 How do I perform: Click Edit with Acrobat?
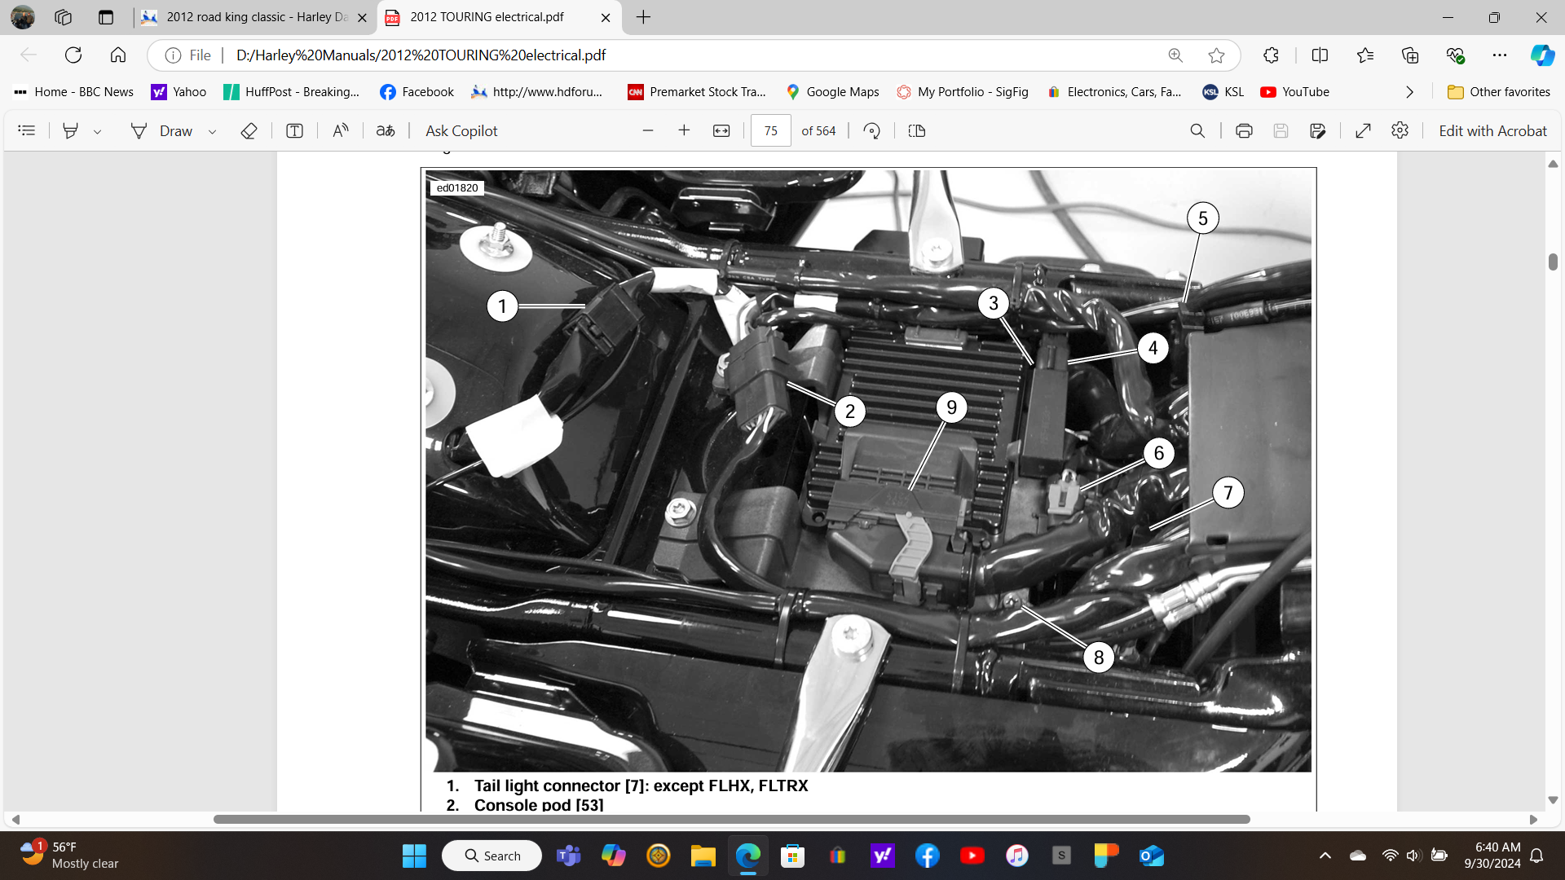[1492, 130]
